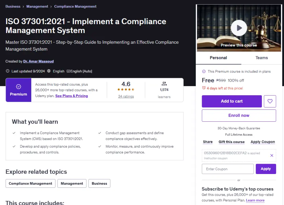Switch to the Personal tab
This screenshot has height=205, width=284.
[x=218, y=58]
